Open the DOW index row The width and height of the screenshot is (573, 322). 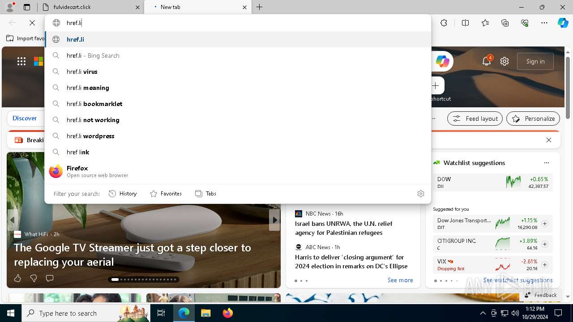click(492, 182)
